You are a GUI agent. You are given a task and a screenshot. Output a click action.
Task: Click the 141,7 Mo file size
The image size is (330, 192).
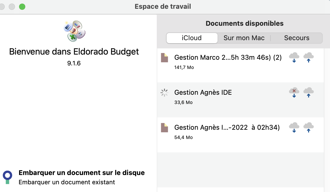184,67
